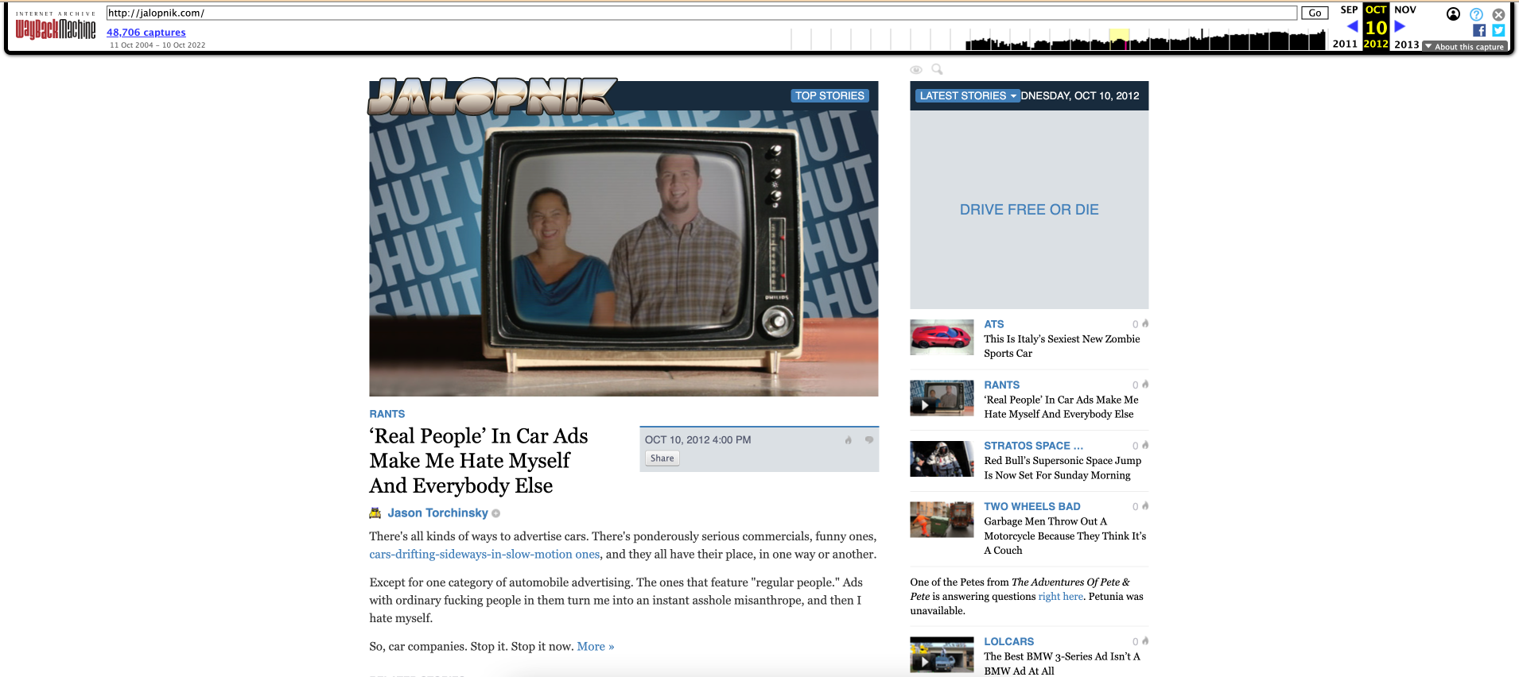Click the Wayback URL input field

click(700, 13)
